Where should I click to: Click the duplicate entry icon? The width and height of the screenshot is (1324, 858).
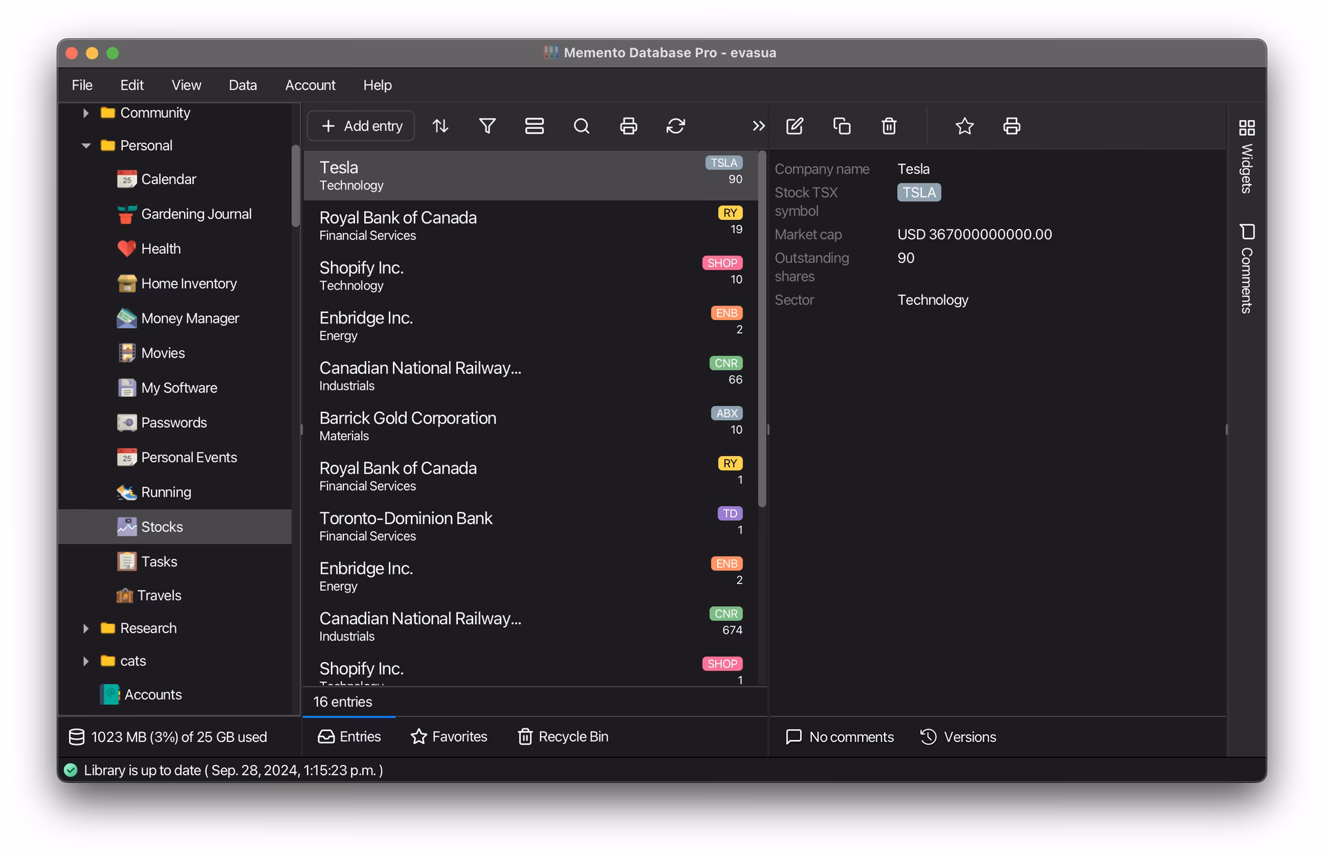842,126
